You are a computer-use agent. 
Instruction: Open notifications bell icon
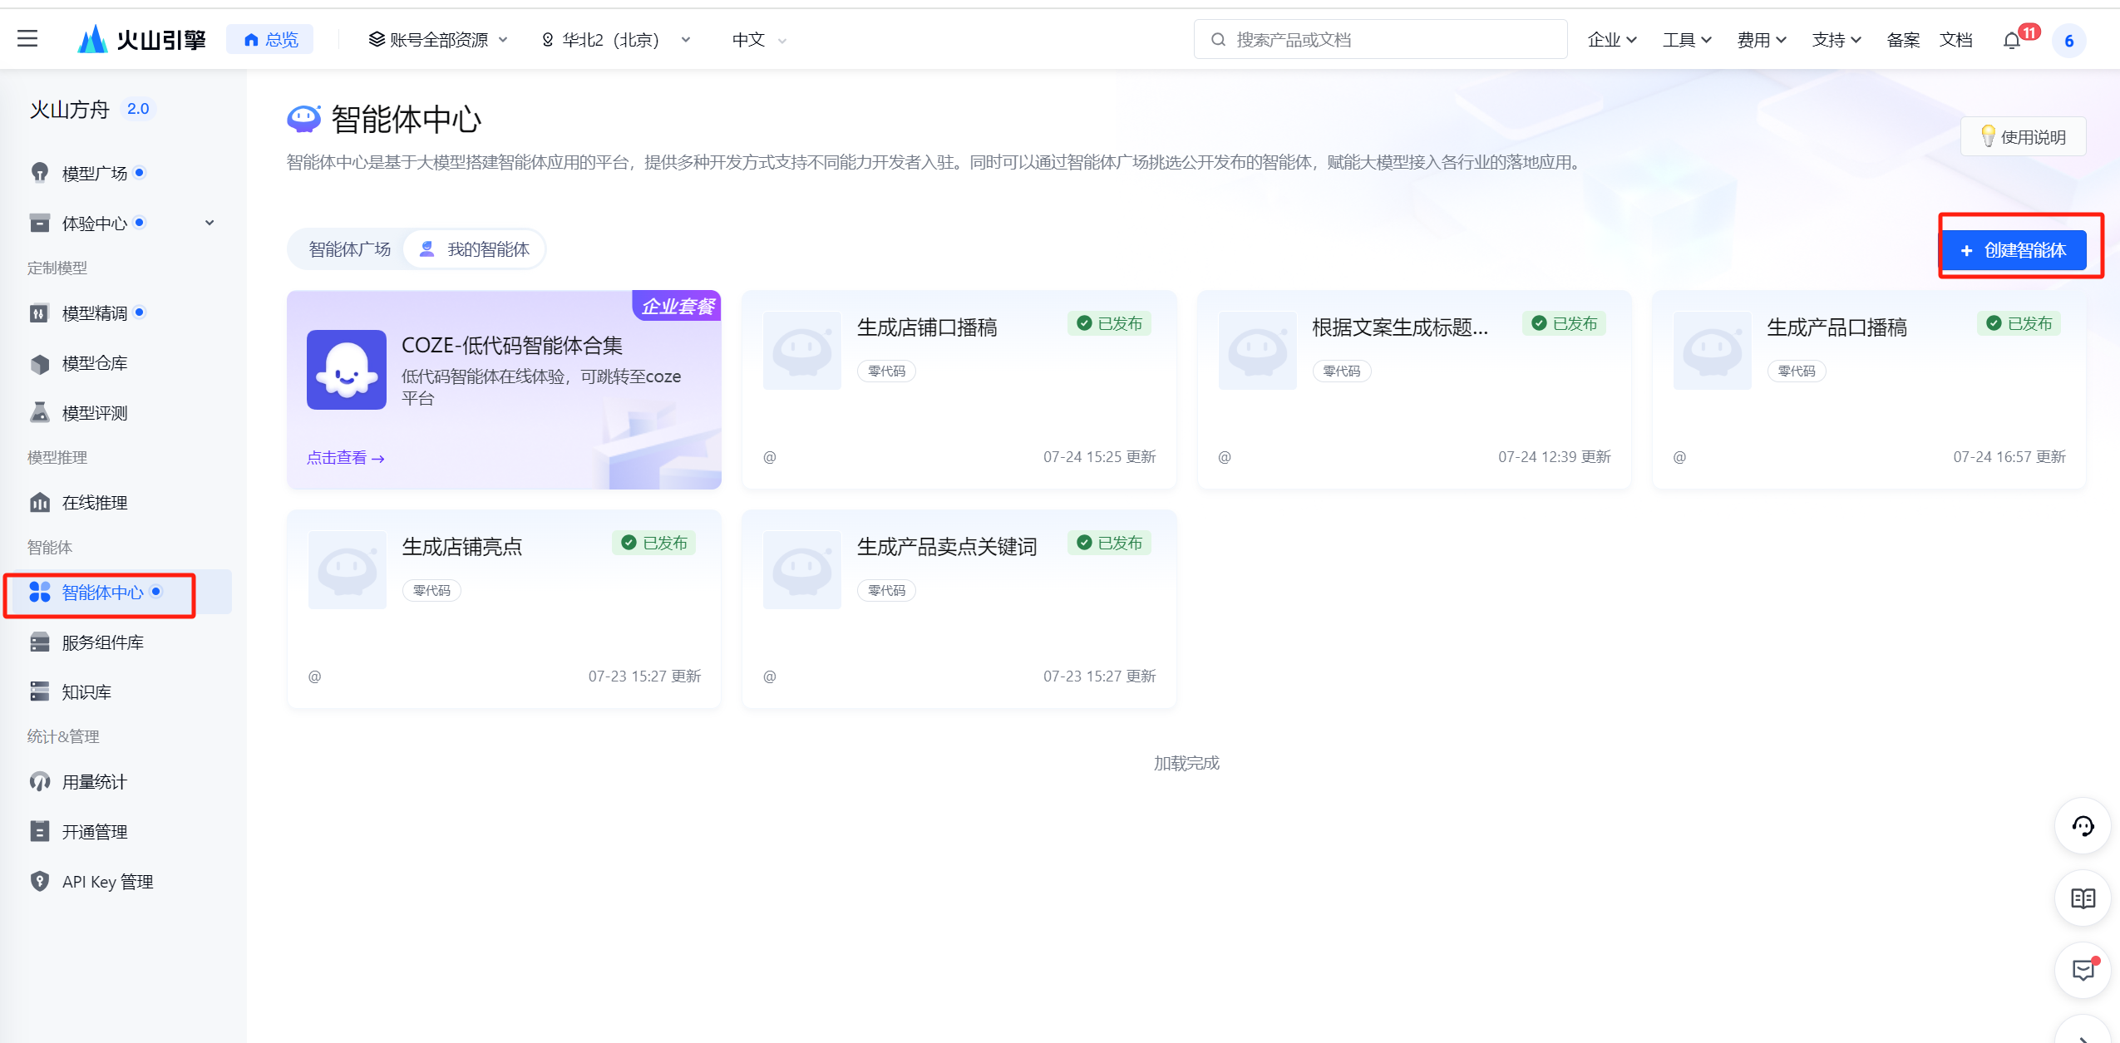pos(2012,40)
